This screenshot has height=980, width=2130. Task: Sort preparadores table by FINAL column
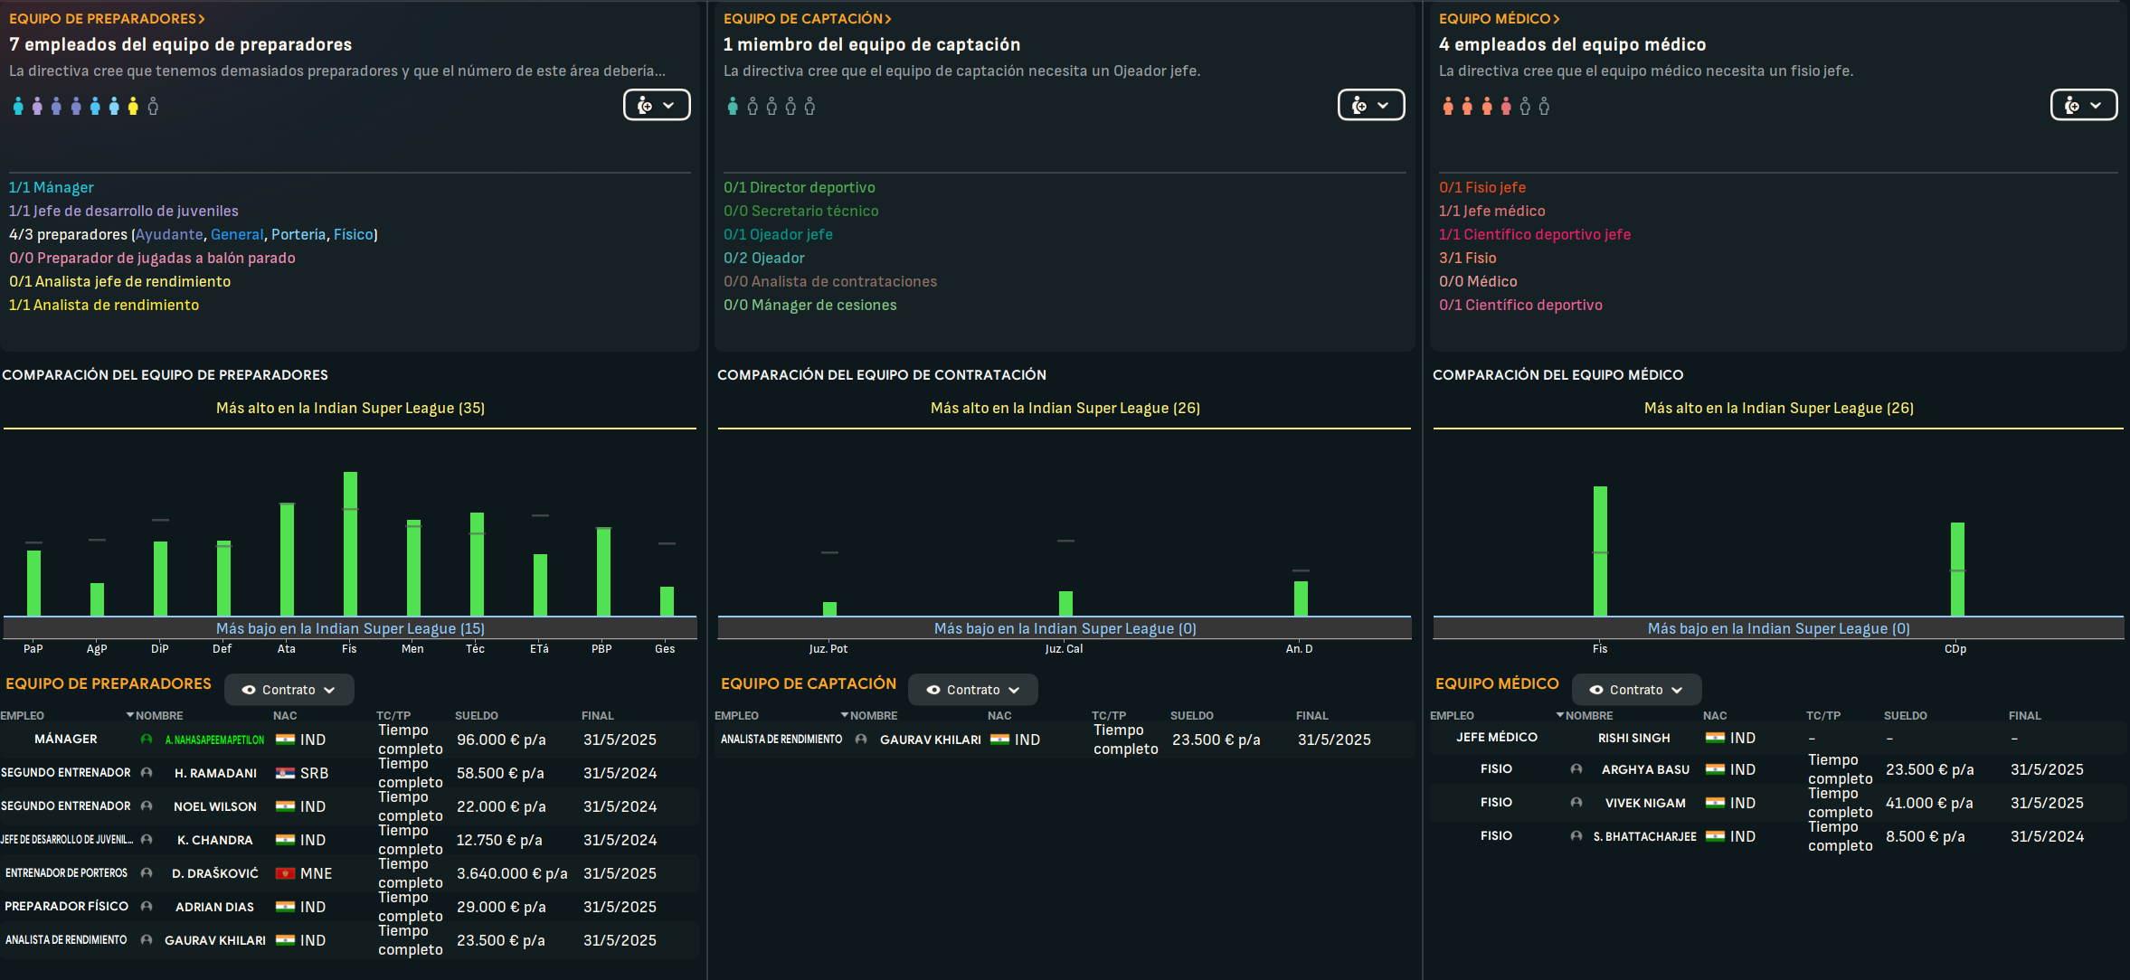[x=598, y=716]
